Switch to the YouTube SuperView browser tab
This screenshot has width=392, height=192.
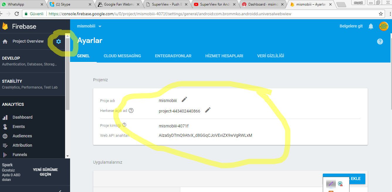coord(215,4)
